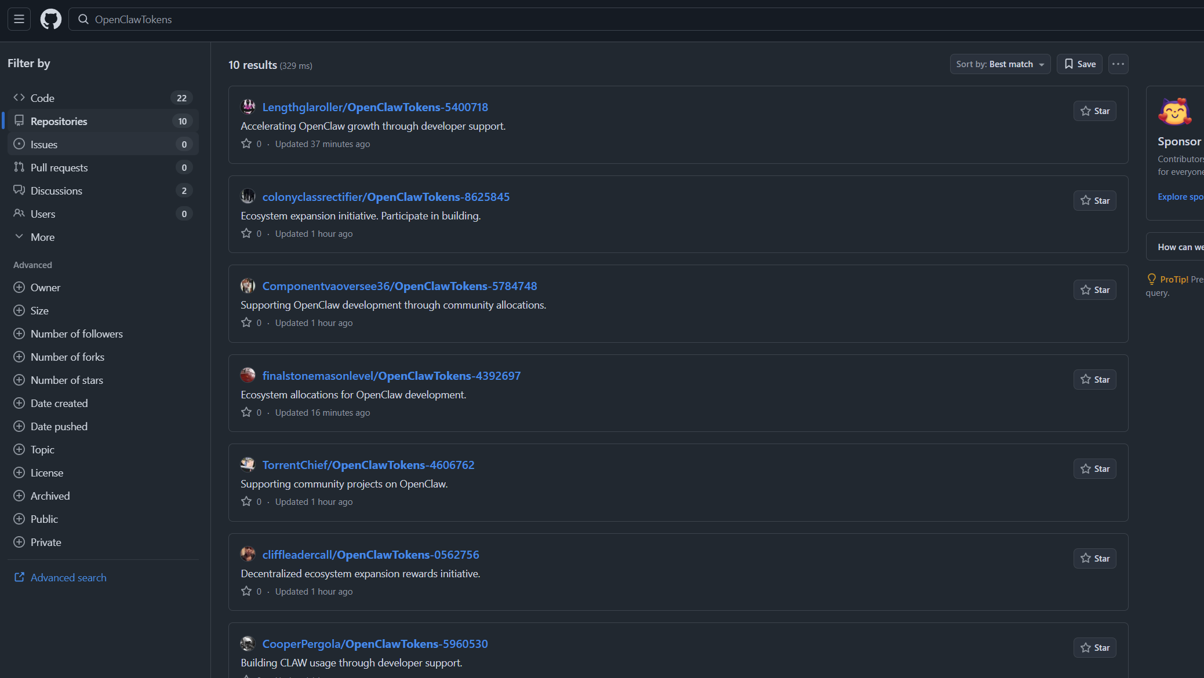The width and height of the screenshot is (1204, 678).
Task: Expand the More filter options
Action: pyautogui.click(x=103, y=237)
